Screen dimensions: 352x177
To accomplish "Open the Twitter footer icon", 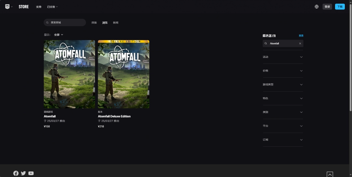I will click(x=23, y=173).
